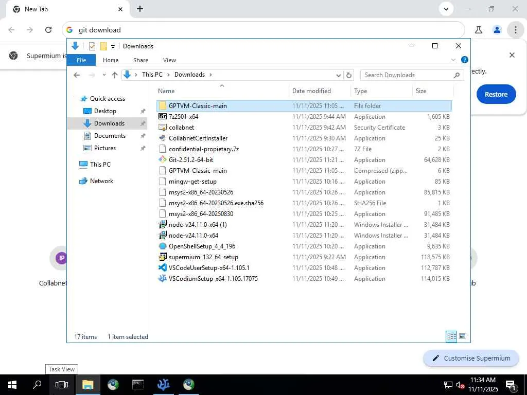Switch to large icons view layout
The height and width of the screenshot is (395, 527).
point(463,336)
